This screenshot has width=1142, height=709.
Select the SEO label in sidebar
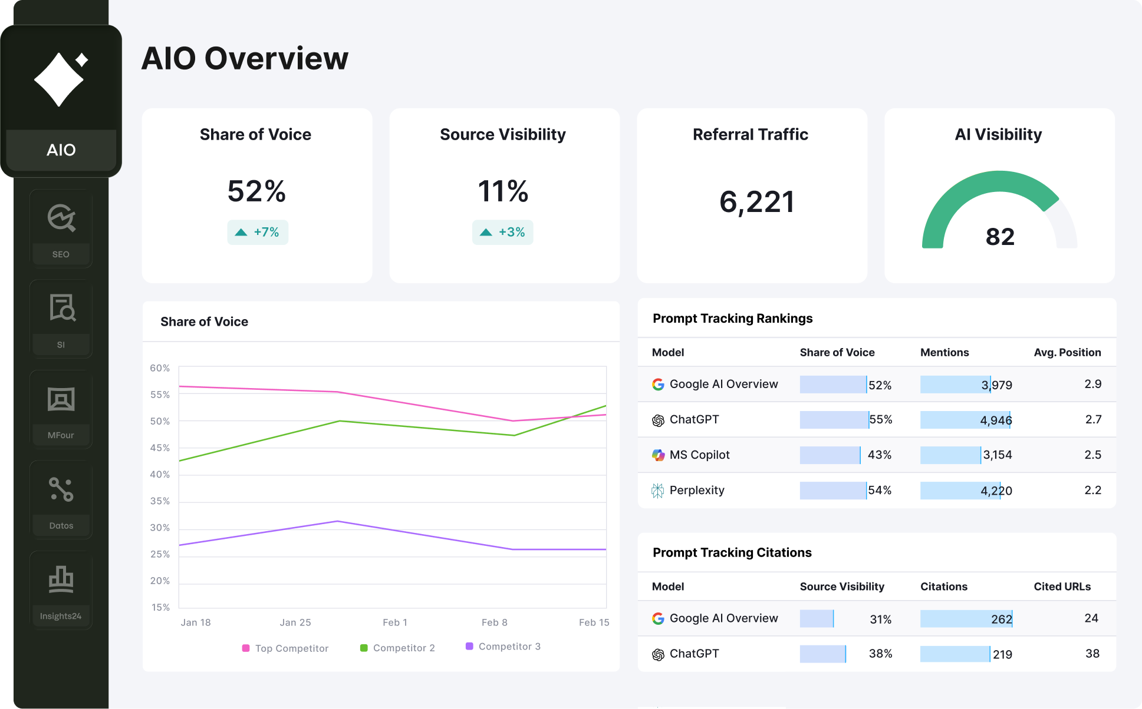click(x=61, y=254)
